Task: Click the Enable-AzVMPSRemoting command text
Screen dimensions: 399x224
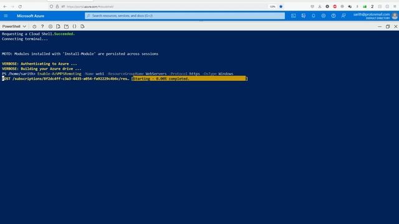Action: pos(59,73)
